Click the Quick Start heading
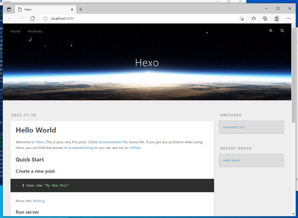Viewport: 298px width, 218px height. tap(30, 159)
